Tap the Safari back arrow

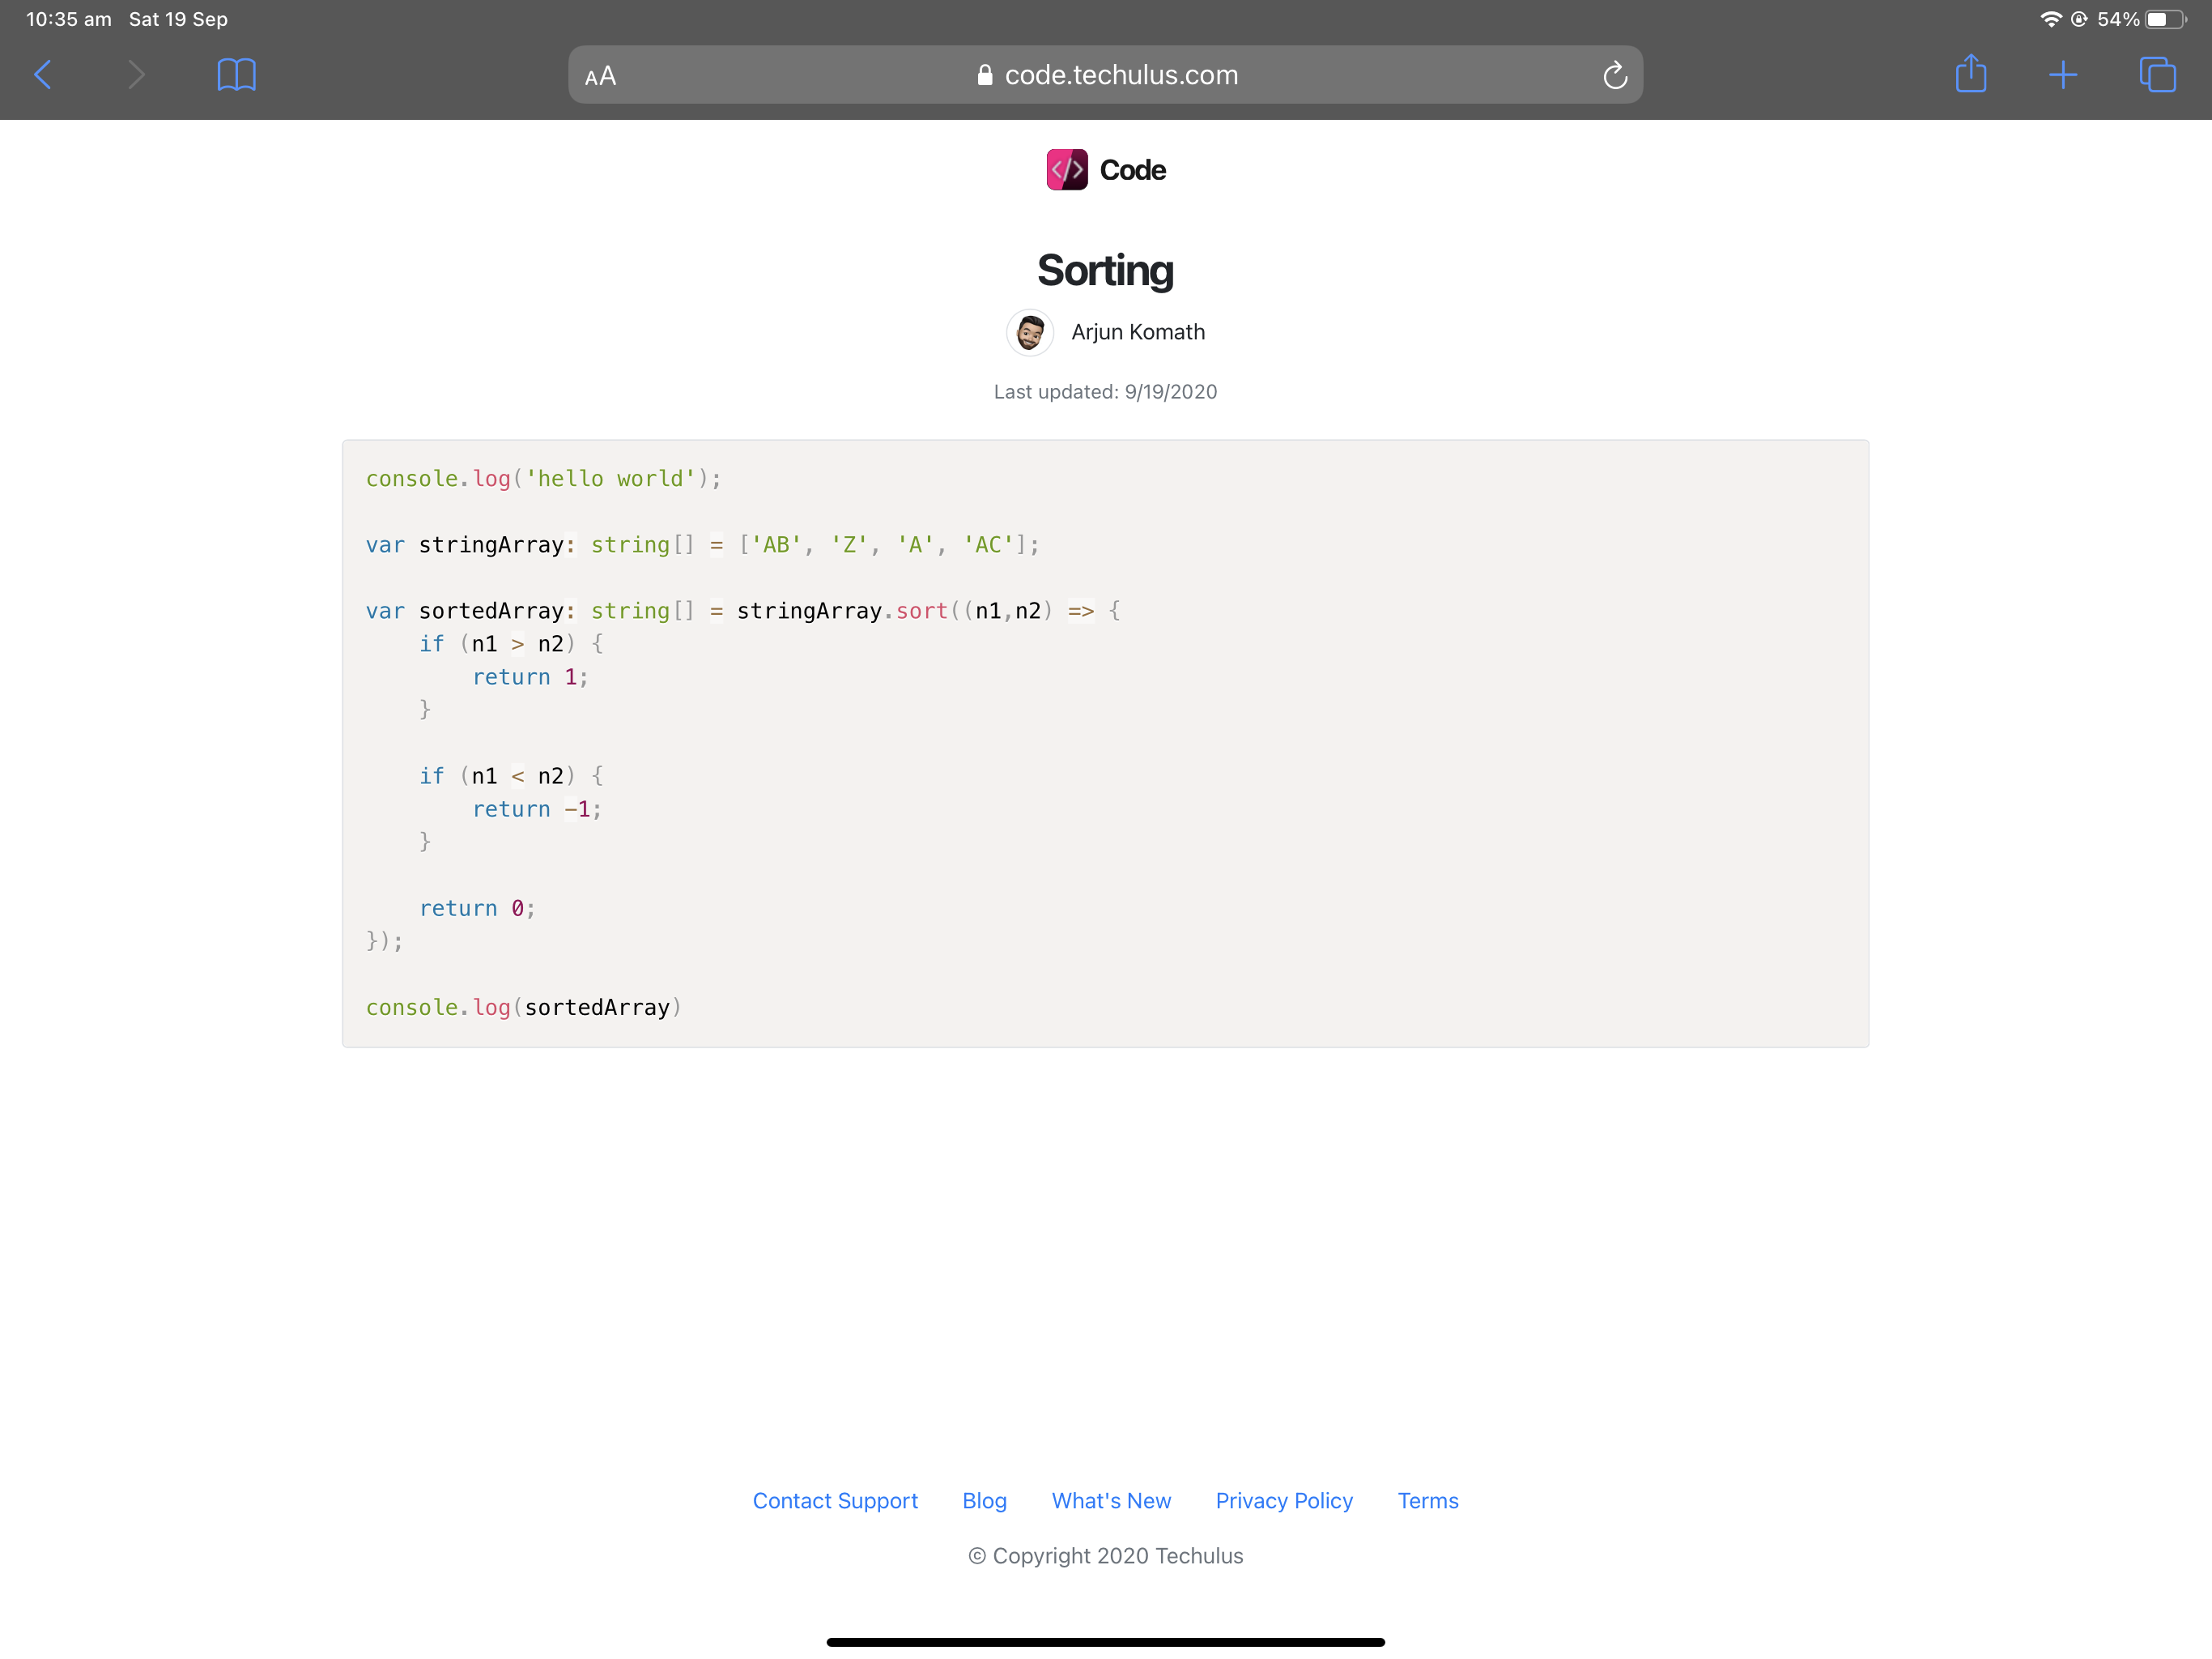pos(43,74)
